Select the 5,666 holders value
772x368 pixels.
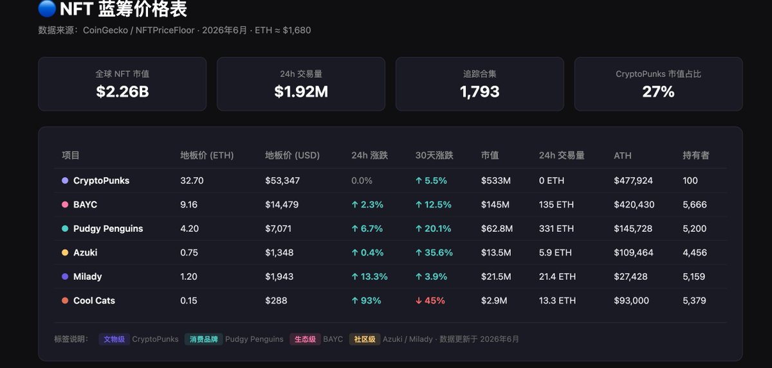[x=695, y=204]
